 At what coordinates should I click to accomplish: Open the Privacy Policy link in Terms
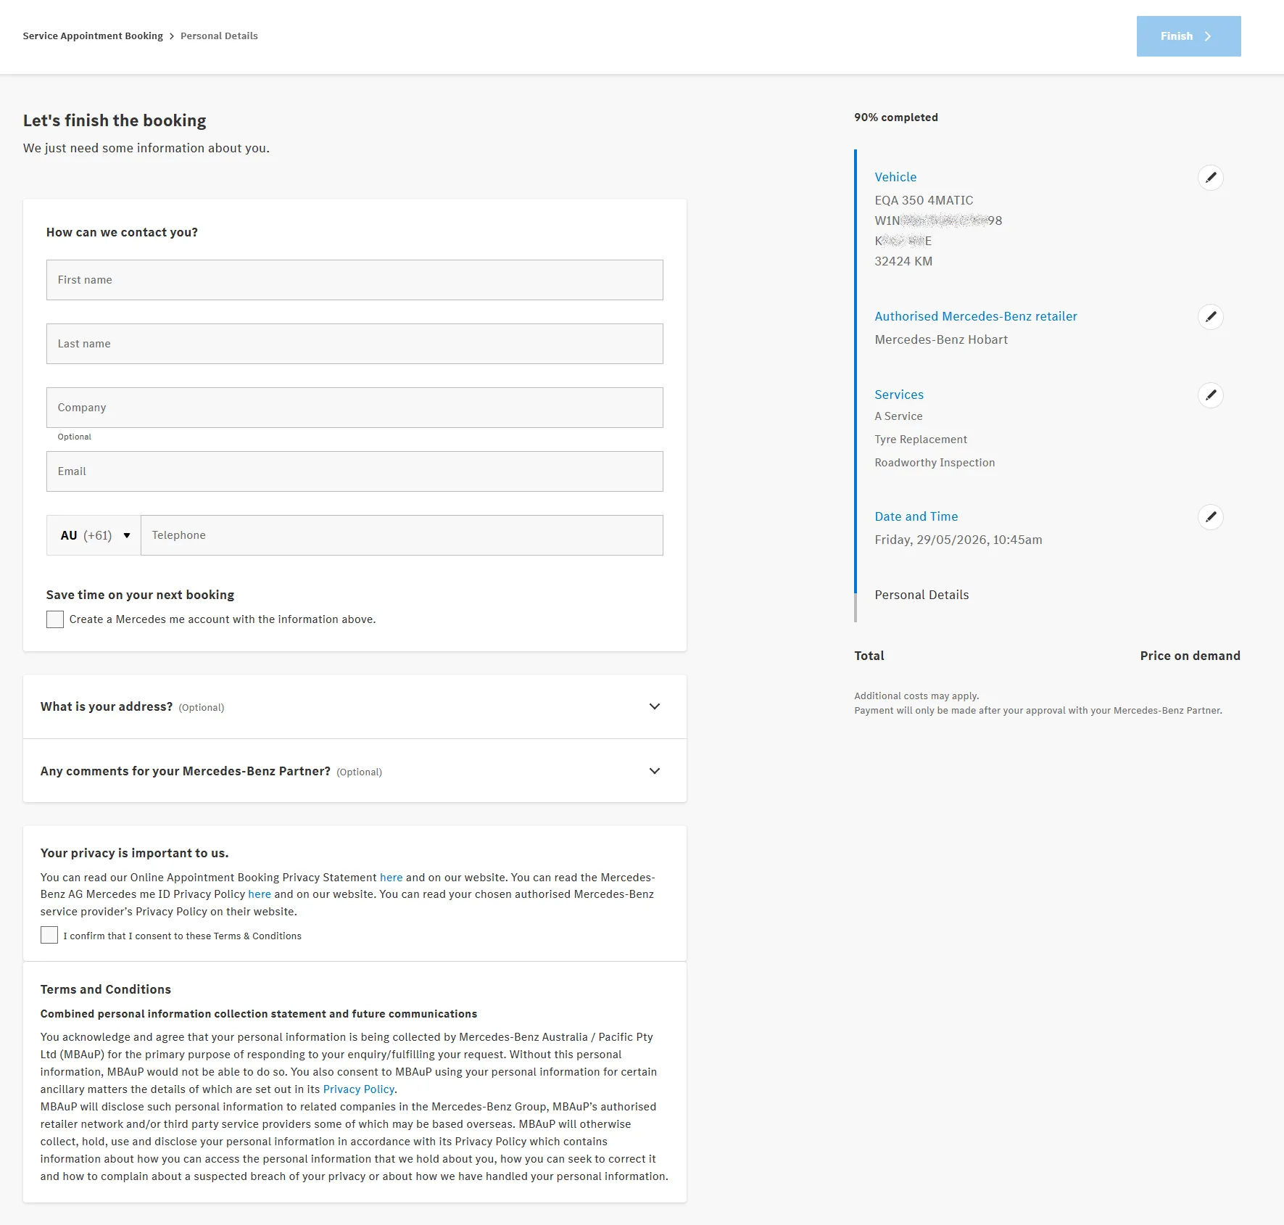coord(359,1089)
